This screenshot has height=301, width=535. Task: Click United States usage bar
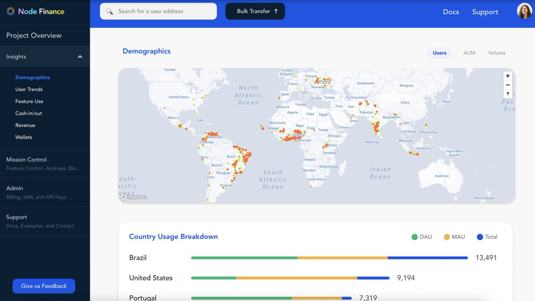point(290,278)
